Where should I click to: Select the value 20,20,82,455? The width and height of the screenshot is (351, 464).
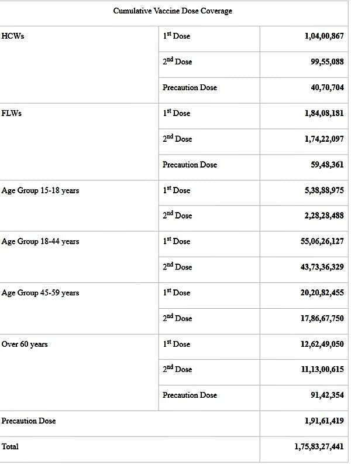(x=322, y=293)
